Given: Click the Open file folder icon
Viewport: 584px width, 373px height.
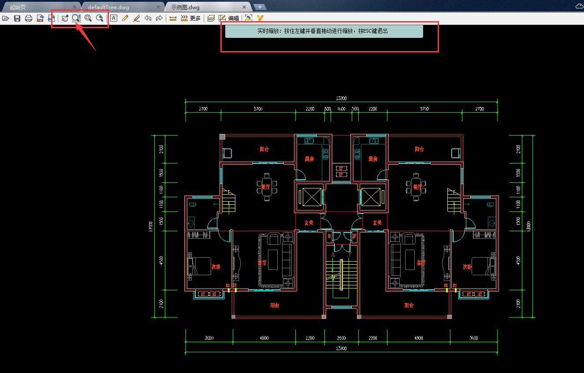Looking at the screenshot, I should pos(6,18).
